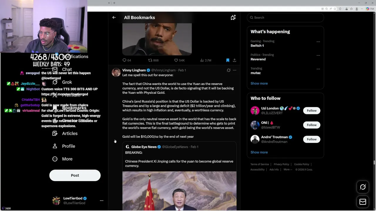
Task: Open the Ads info footer link
Action: (x=274, y=170)
